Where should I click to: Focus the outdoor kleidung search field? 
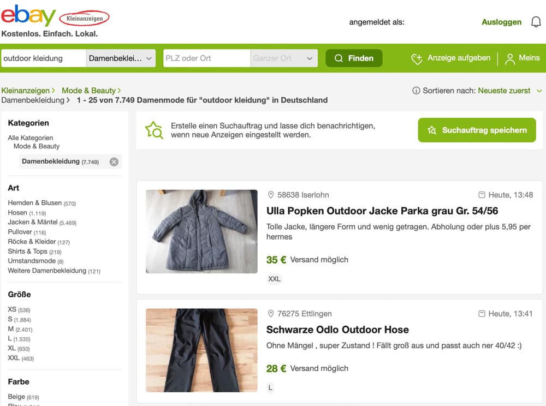(x=44, y=58)
